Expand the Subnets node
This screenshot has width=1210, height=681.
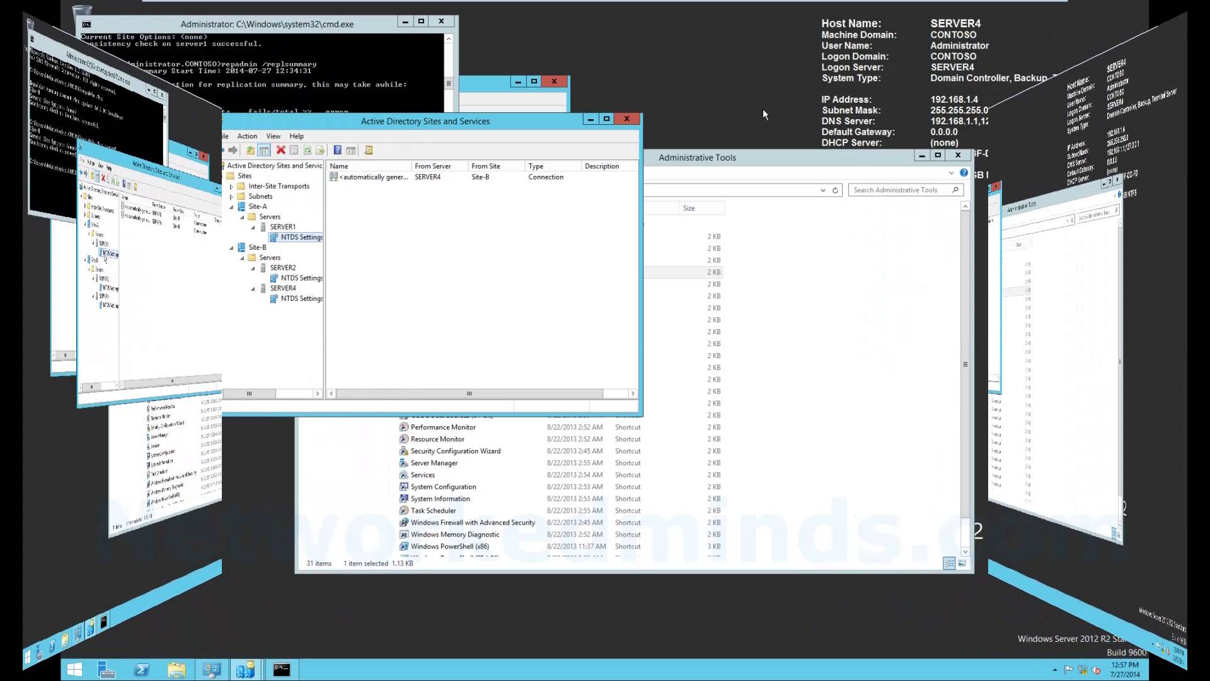(x=231, y=197)
